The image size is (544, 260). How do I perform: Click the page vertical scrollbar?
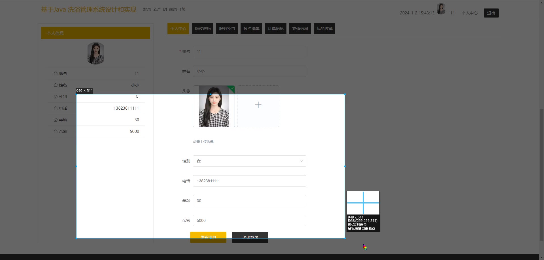(x=541, y=175)
